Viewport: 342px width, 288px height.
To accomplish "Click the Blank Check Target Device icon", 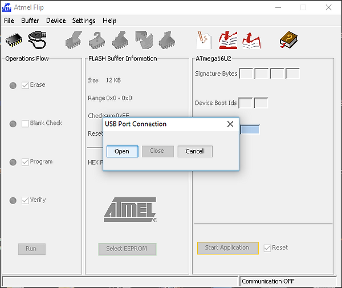I will (x=97, y=40).
